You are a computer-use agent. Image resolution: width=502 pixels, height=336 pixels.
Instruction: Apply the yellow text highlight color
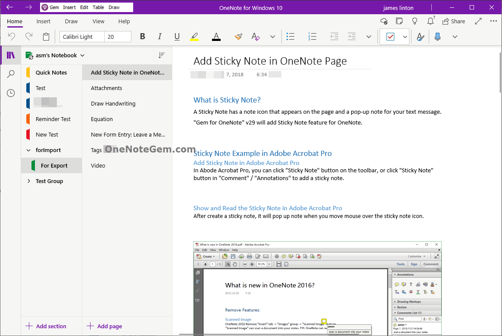(x=194, y=37)
